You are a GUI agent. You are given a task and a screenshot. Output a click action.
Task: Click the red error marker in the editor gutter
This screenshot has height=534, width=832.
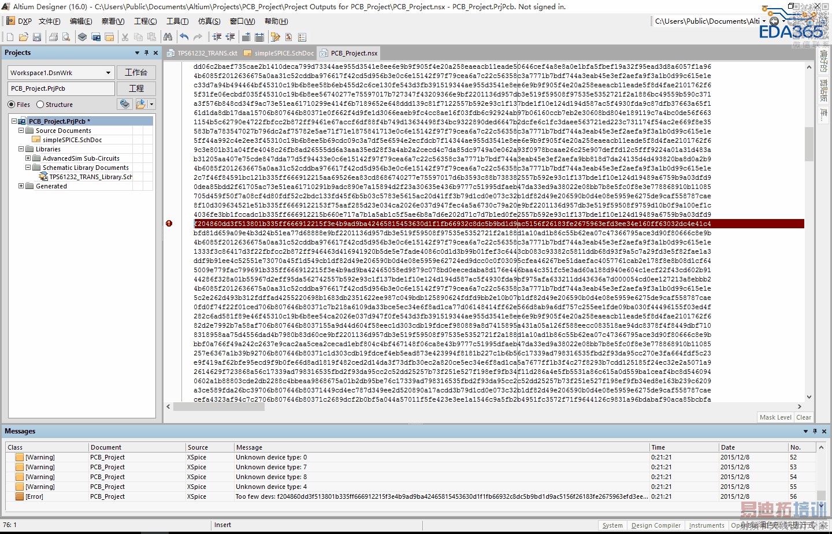tap(169, 223)
